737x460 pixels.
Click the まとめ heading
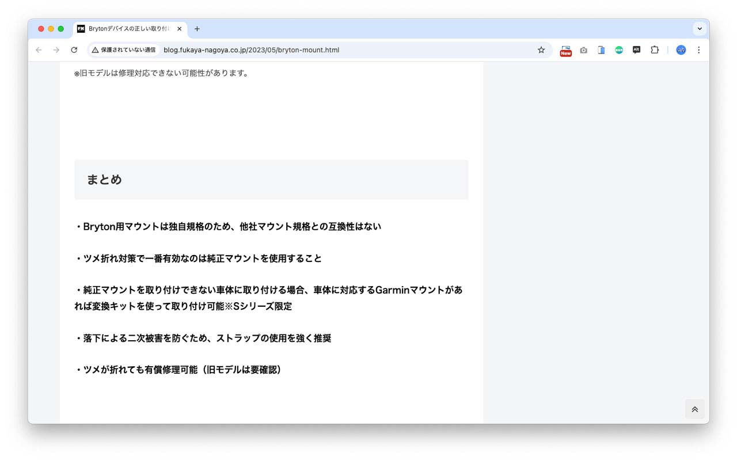pos(104,180)
